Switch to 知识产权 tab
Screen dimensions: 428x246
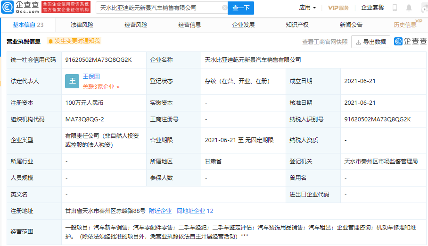297,25
